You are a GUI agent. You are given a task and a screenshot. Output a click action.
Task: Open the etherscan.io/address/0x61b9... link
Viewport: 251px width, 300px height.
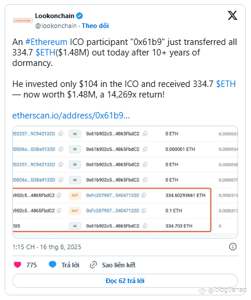(71, 116)
